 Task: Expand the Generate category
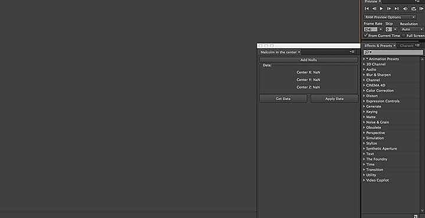coord(364,106)
